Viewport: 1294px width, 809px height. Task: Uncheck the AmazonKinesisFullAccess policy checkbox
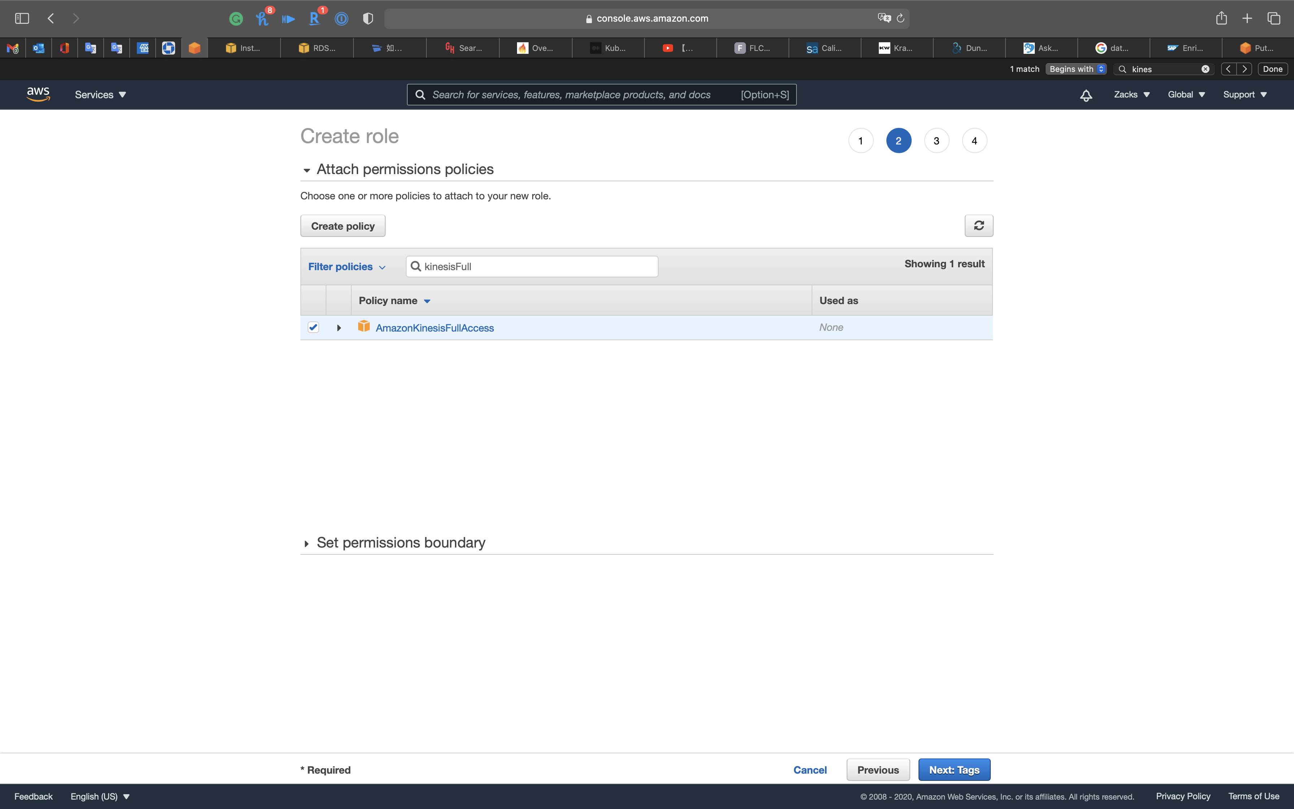[313, 328]
